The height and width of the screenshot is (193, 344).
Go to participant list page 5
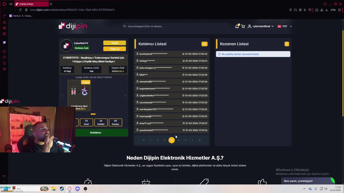[185, 140]
